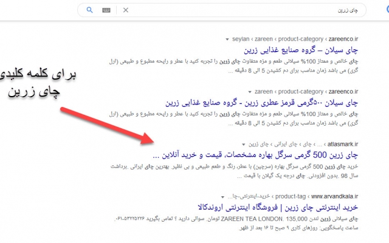Click the atlasmark snippet خرید چای زرین 500 گرمی
389x243 pixels.
[x=234, y=171]
